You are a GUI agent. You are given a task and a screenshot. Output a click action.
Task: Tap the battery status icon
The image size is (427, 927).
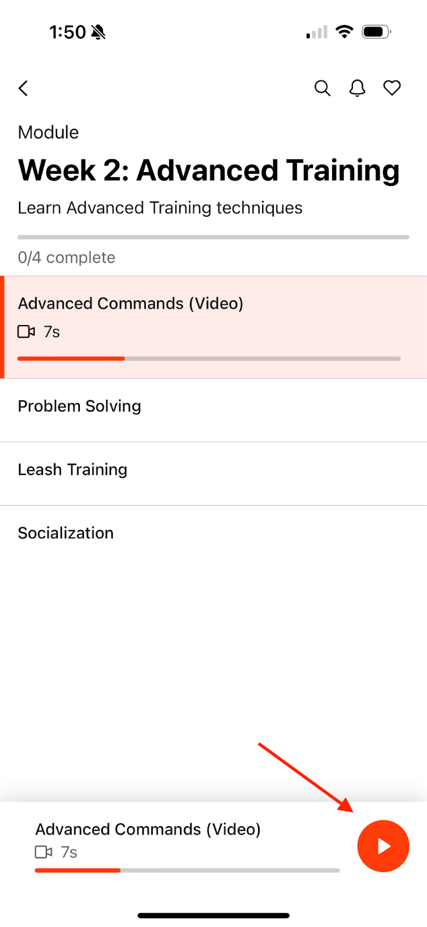click(x=376, y=32)
